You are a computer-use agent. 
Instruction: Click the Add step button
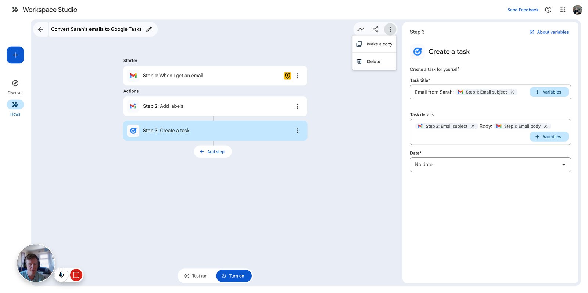point(212,152)
